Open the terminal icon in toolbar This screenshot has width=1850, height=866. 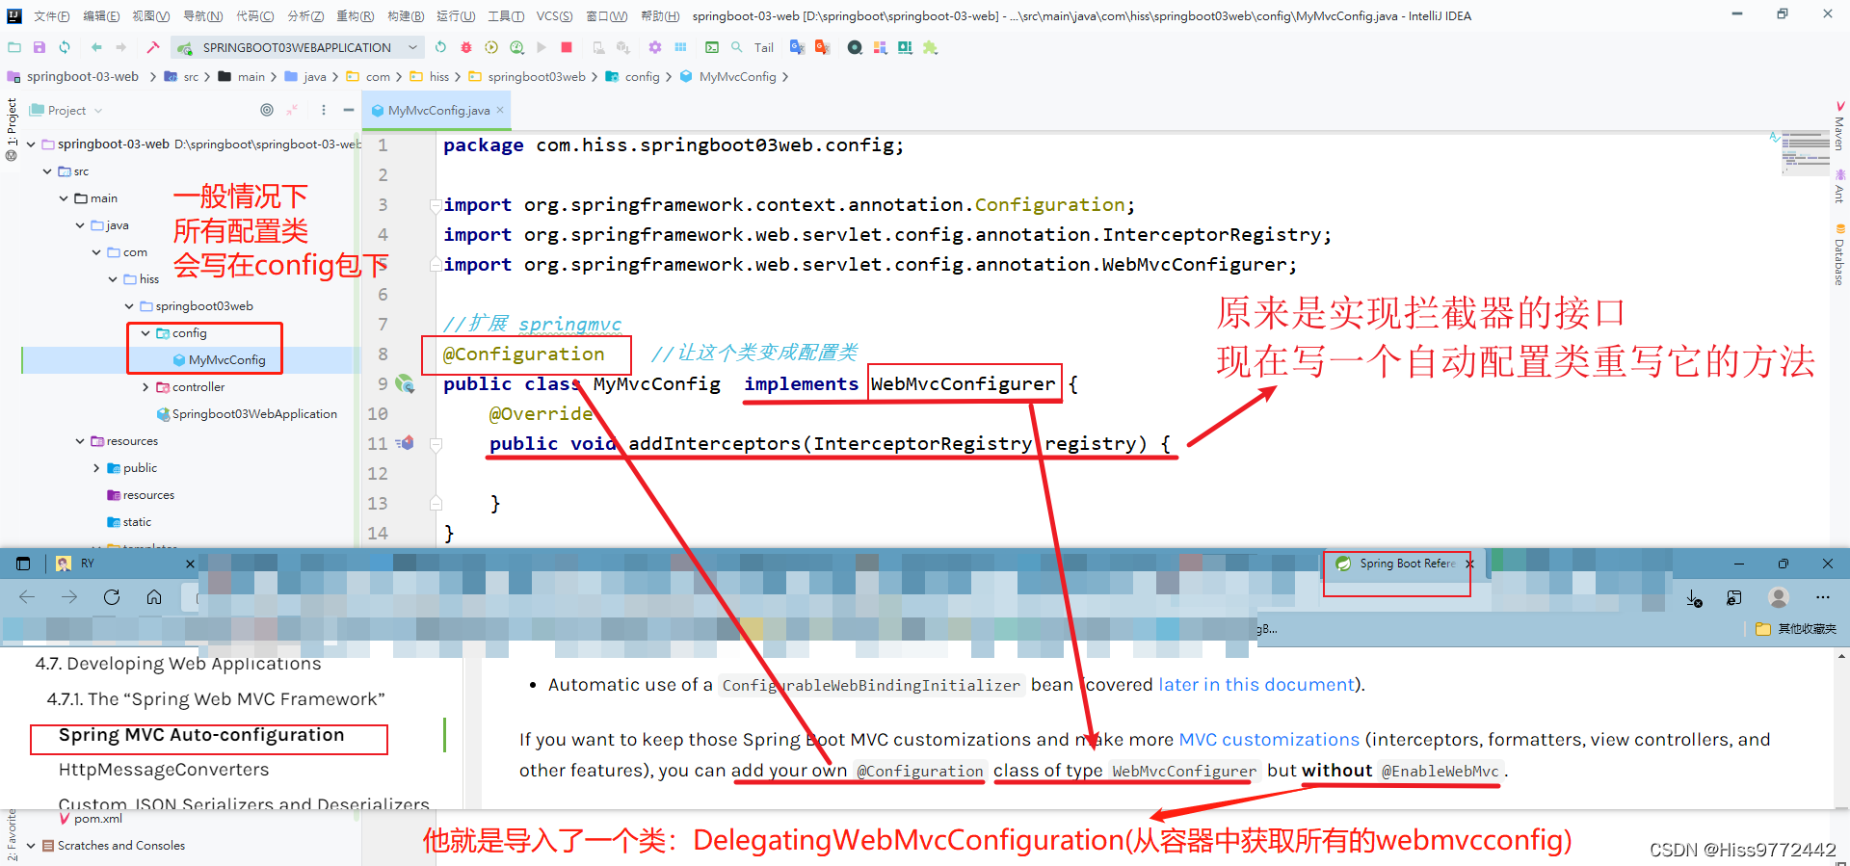click(x=712, y=47)
